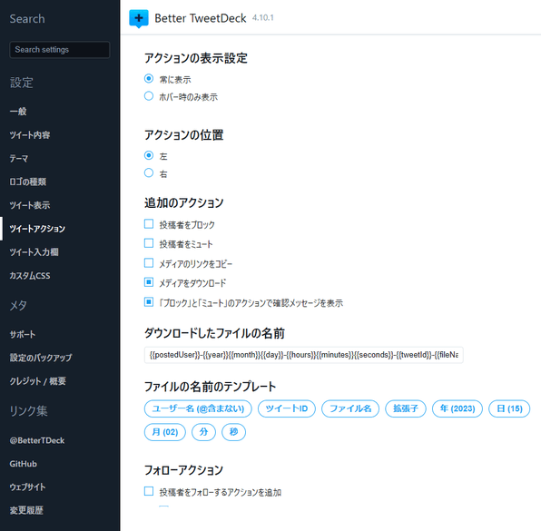Insert 秒 template token
Screen dimensions: 541x531
coord(233,432)
